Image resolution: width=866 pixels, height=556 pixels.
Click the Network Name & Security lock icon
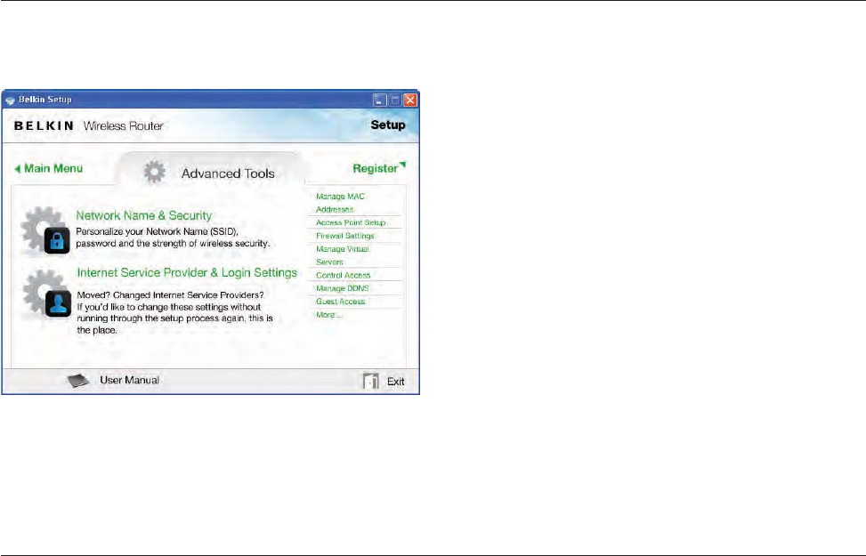coord(57,240)
